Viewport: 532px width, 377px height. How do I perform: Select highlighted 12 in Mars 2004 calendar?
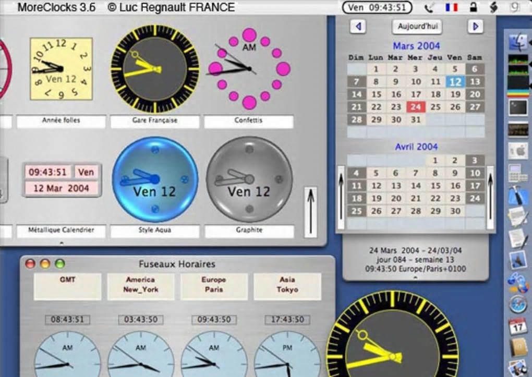tap(455, 82)
